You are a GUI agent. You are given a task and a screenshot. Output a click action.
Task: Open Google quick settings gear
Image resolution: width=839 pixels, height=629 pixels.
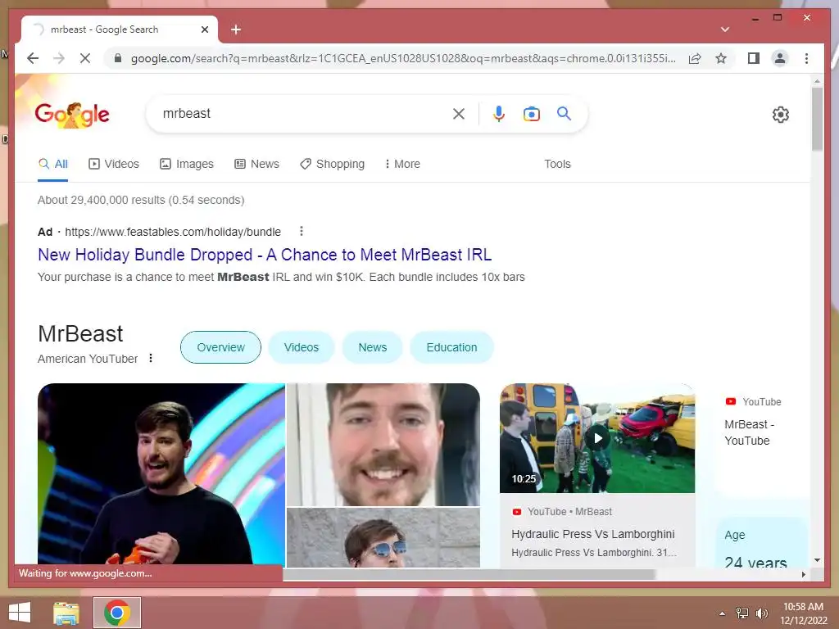[x=781, y=115]
